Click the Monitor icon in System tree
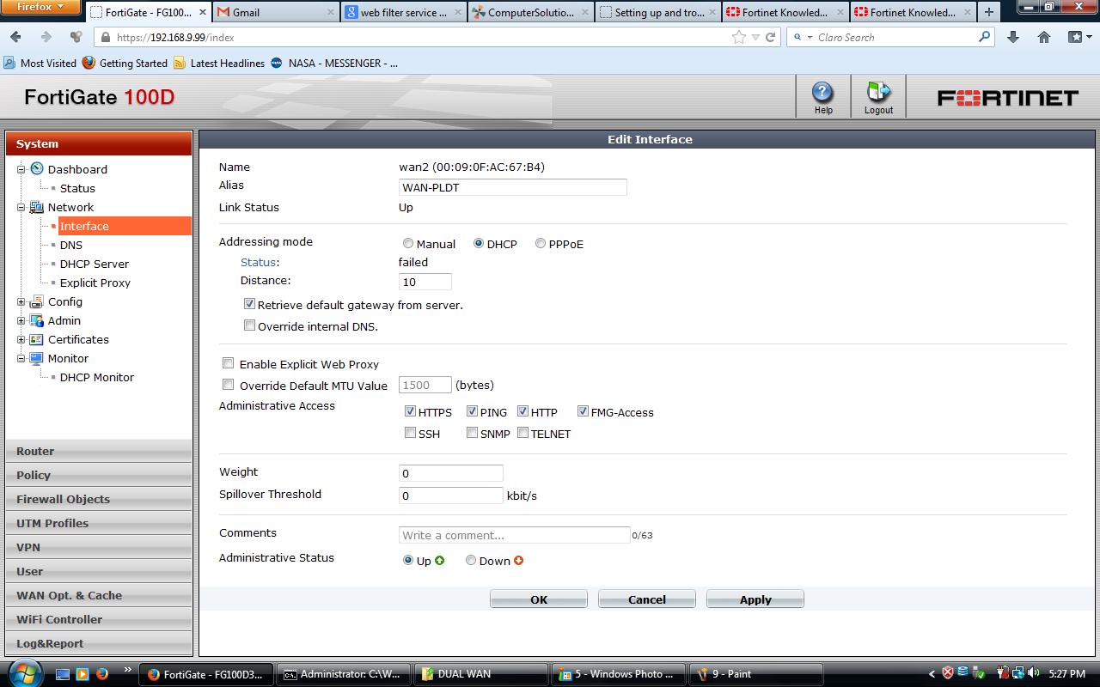 click(x=37, y=358)
